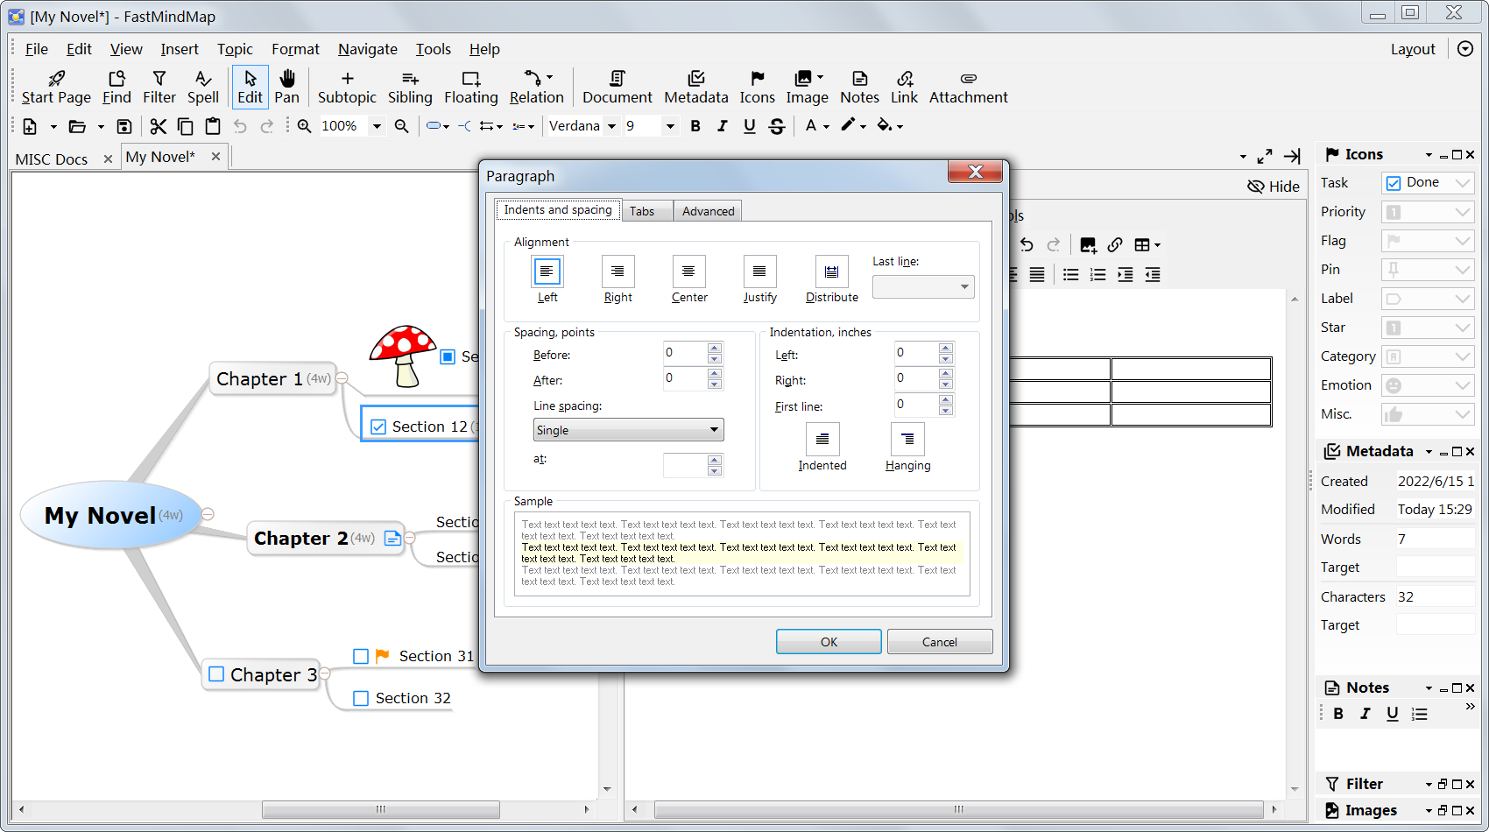1489x832 pixels.
Task: Switch to the Advanced tab
Action: (x=709, y=211)
